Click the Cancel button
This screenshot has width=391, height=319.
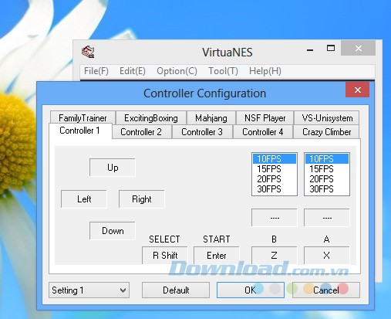[x=325, y=290]
